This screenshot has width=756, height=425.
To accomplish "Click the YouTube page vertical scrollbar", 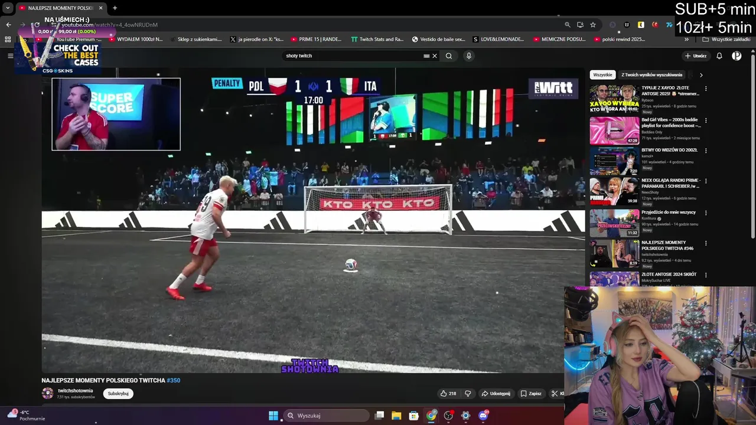I will pos(753,148).
